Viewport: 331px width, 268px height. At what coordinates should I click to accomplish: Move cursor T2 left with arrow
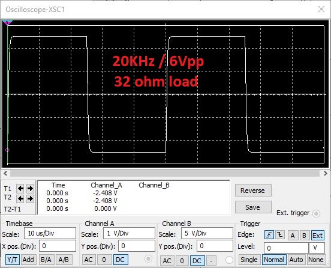[20, 199]
